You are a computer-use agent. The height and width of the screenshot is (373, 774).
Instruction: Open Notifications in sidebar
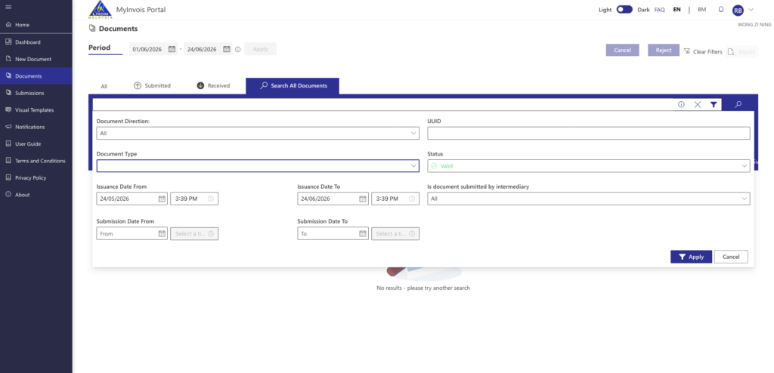36,127
